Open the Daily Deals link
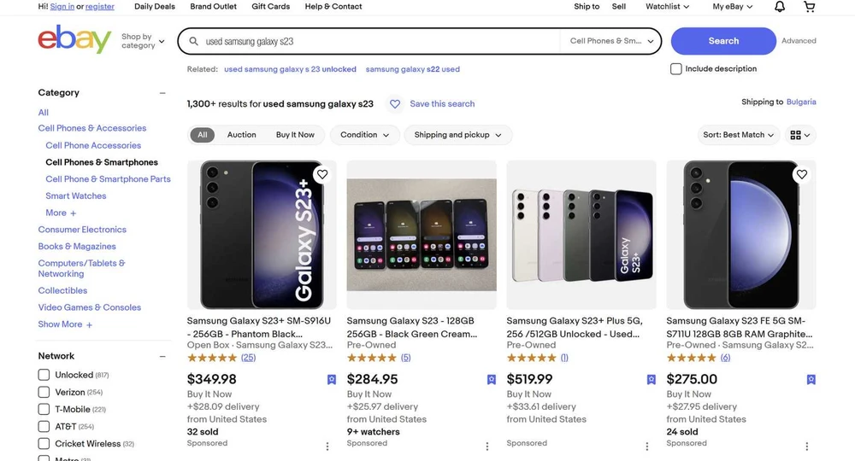Viewport: 855px width, 461px height. point(155,7)
